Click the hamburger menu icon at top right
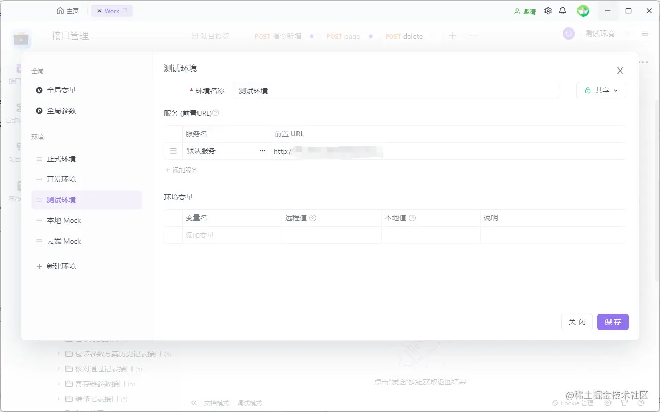This screenshot has height=412, width=660. point(645,33)
